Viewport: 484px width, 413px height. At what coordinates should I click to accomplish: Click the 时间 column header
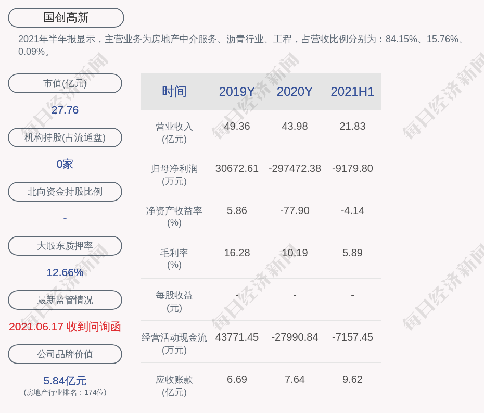pyautogui.click(x=174, y=92)
